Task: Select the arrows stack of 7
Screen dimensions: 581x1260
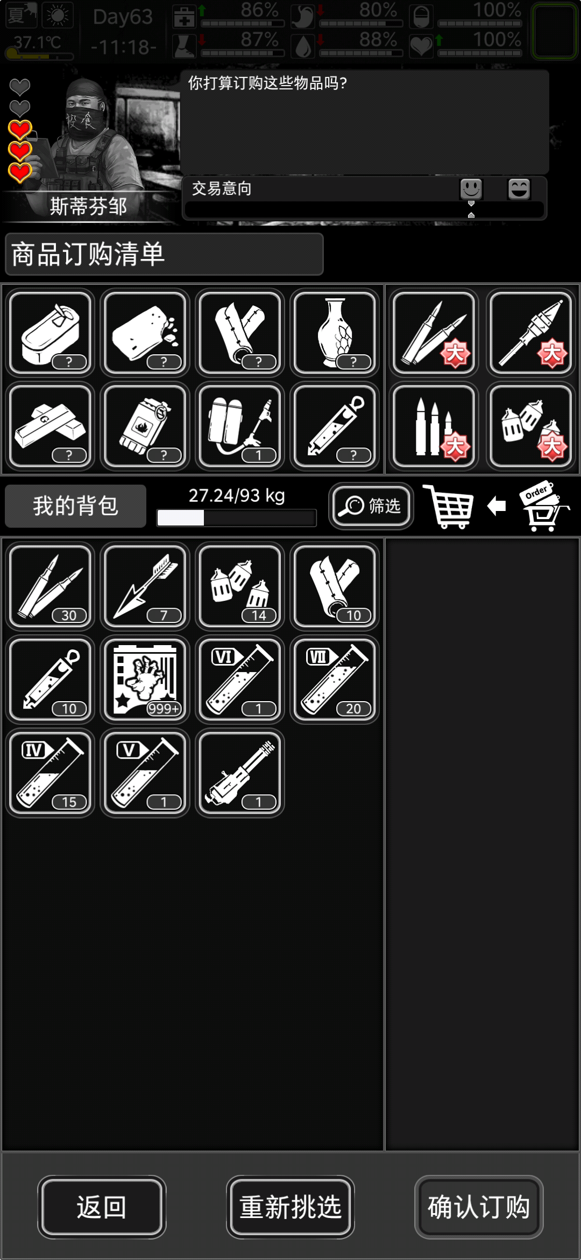Action: (x=145, y=586)
